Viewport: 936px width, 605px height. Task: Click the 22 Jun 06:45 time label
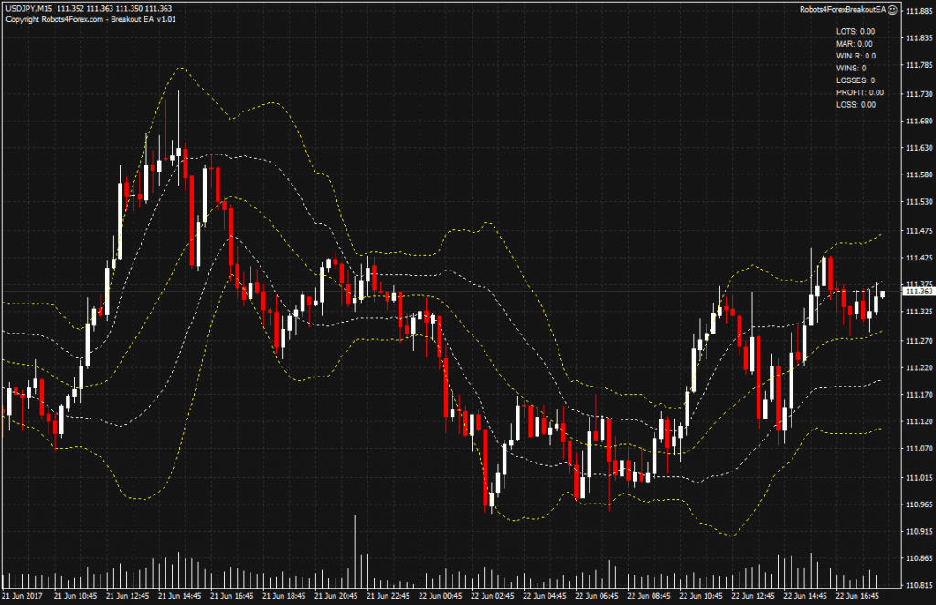tap(596, 596)
